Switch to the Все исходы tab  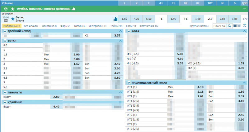(x=31, y=26)
